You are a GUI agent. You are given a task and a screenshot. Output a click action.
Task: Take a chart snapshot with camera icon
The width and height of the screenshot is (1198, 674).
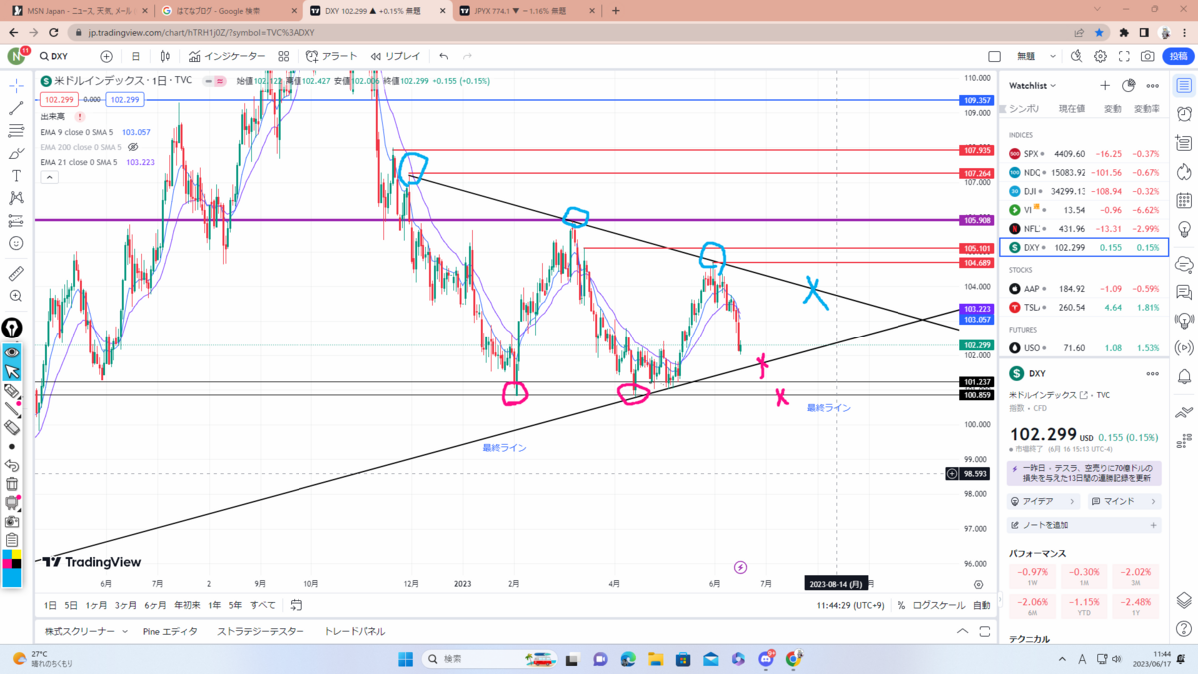tap(1148, 57)
